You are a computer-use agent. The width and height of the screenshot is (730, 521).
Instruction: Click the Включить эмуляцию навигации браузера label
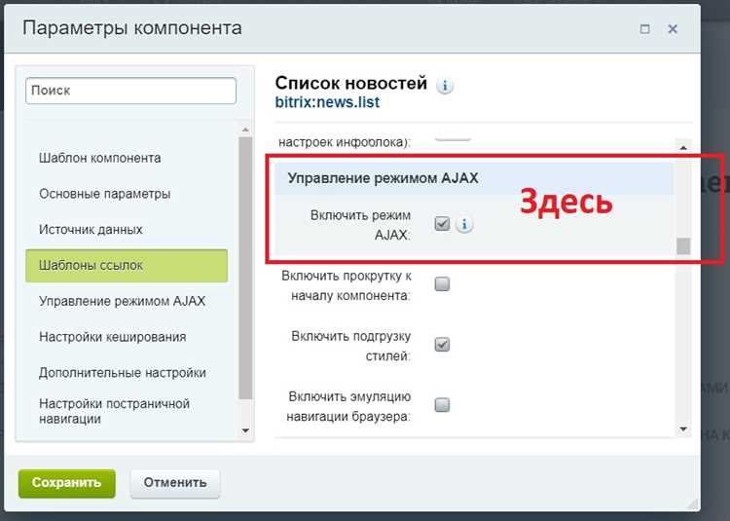[x=348, y=406]
